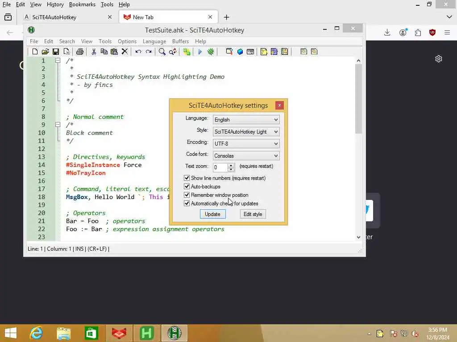Click the Text zoom value field
The image size is (457, 342).
tap(220, 167)
